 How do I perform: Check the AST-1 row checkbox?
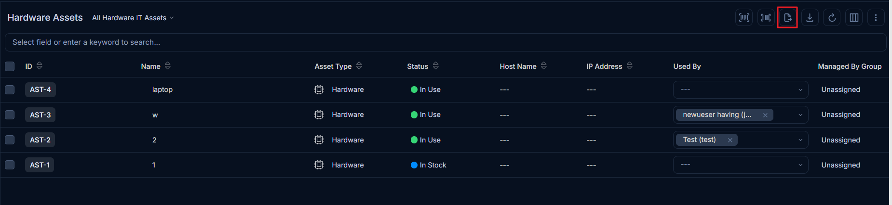10,165
